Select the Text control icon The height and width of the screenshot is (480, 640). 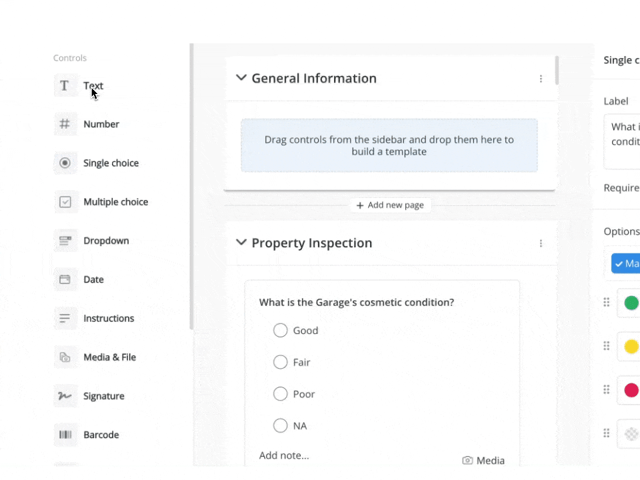coord(65,86)
